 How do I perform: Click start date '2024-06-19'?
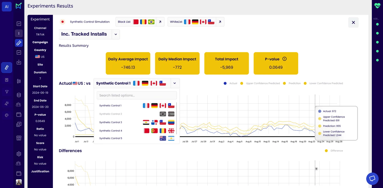[x=40, y=93]
